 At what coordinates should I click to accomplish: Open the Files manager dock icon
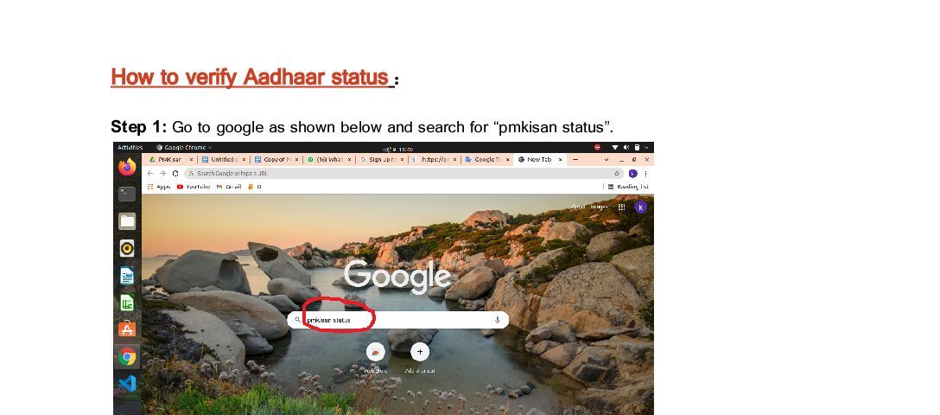[x=127, y=221]
